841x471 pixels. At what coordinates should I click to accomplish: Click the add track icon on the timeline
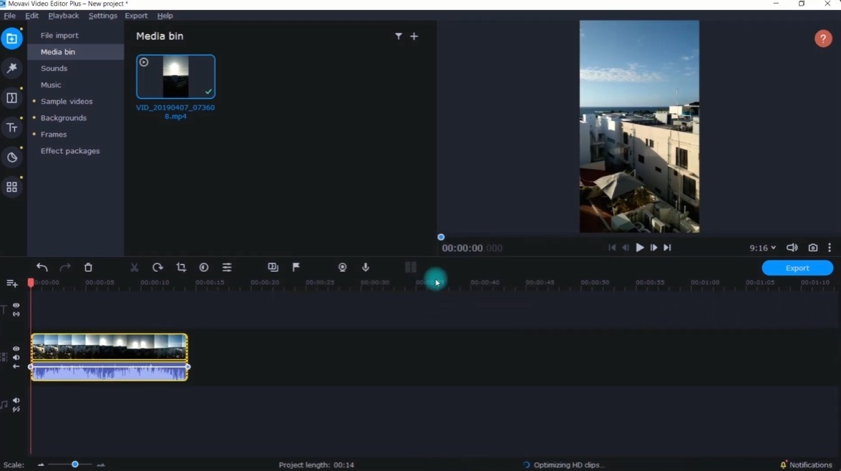click(11, 283)
